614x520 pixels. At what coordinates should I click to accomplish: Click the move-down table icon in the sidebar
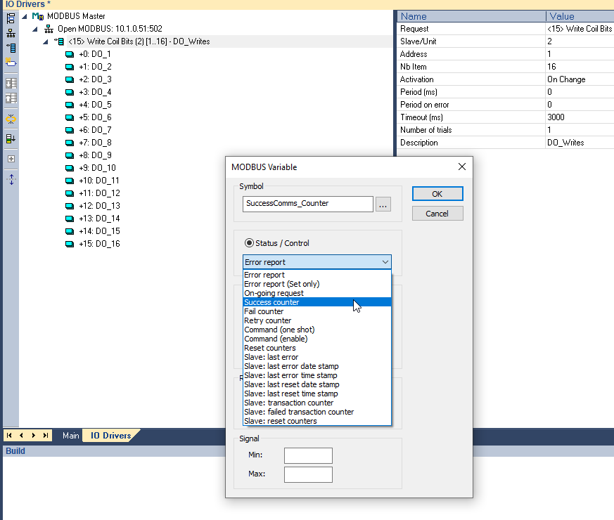[11, 84]
